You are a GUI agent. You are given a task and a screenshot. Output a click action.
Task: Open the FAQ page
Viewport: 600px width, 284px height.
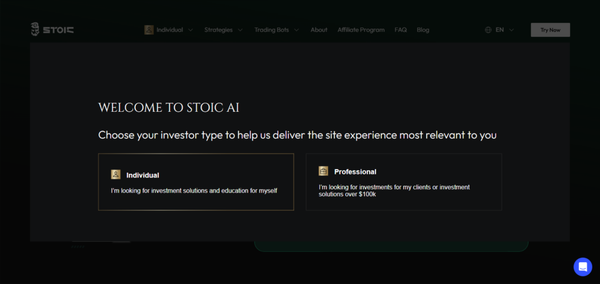(x=401, y=30)
